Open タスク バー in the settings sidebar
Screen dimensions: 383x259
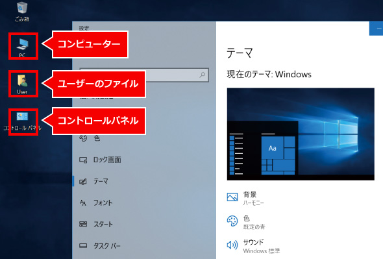100,245
